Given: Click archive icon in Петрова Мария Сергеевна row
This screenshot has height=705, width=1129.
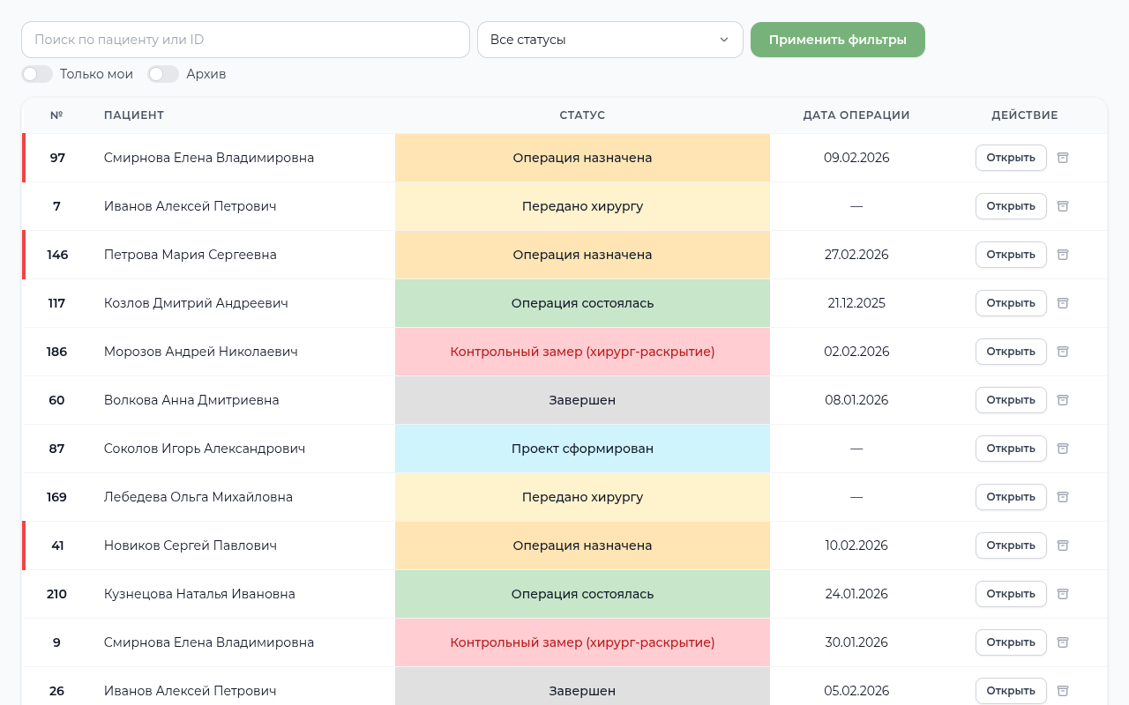Looking at the screenshot, I should (x=1063, y=255).
